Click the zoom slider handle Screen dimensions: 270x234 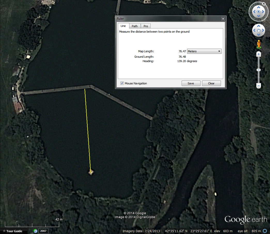click(x=258, y=70)
